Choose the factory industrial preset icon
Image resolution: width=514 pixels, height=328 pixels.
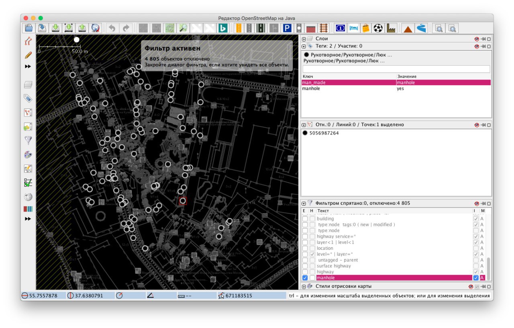pos(391,28)
